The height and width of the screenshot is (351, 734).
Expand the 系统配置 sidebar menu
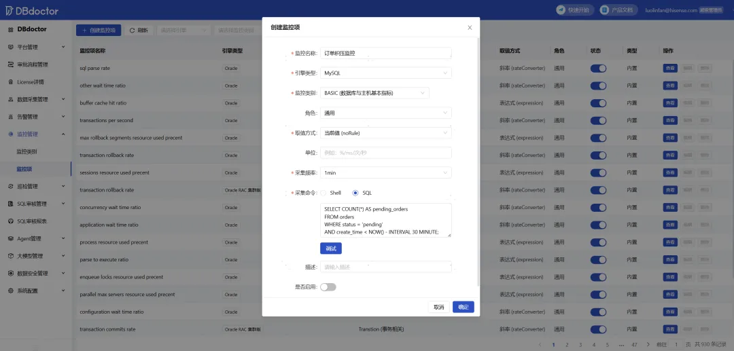coord(37,291)
